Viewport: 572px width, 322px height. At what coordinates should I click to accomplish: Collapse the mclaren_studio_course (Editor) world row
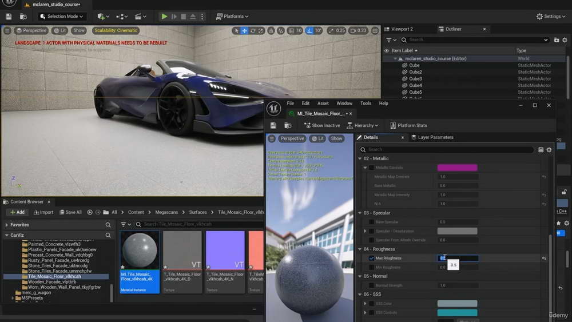pyautogui.click(x=395, y=59)
